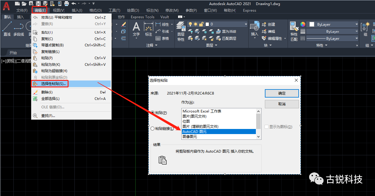
Task: Click the Match Properties (特性匹配) icon
Action: tap(294, 31)
